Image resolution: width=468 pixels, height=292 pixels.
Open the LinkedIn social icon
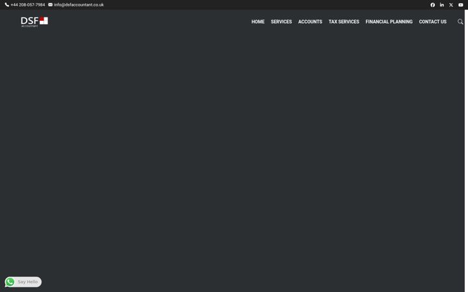click(442, 5)
